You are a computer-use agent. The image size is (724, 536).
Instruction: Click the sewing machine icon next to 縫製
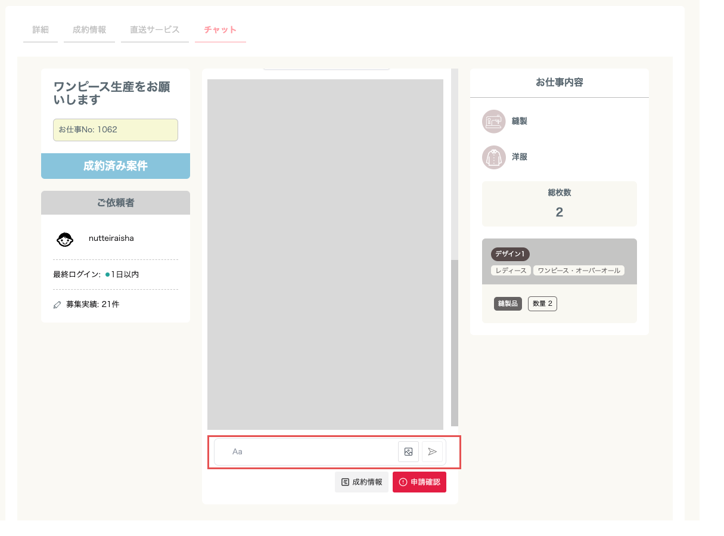[x=493, y=122]
